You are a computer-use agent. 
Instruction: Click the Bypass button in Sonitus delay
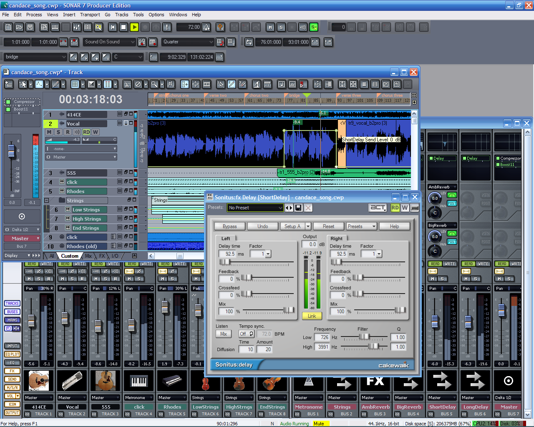[x=230, y=226]
